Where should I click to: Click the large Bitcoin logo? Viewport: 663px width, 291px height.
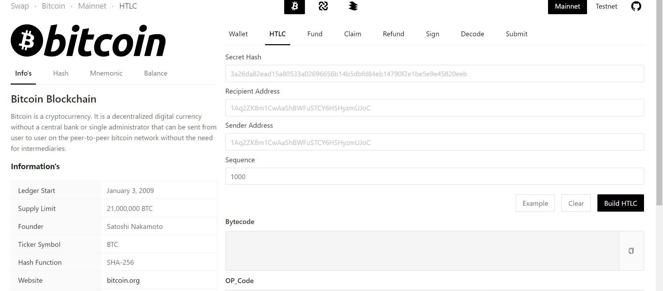[88, 41]
